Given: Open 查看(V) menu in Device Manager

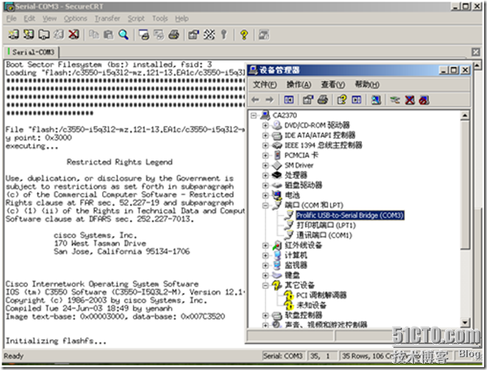Looking at the screenshot, I should (333, 84).
